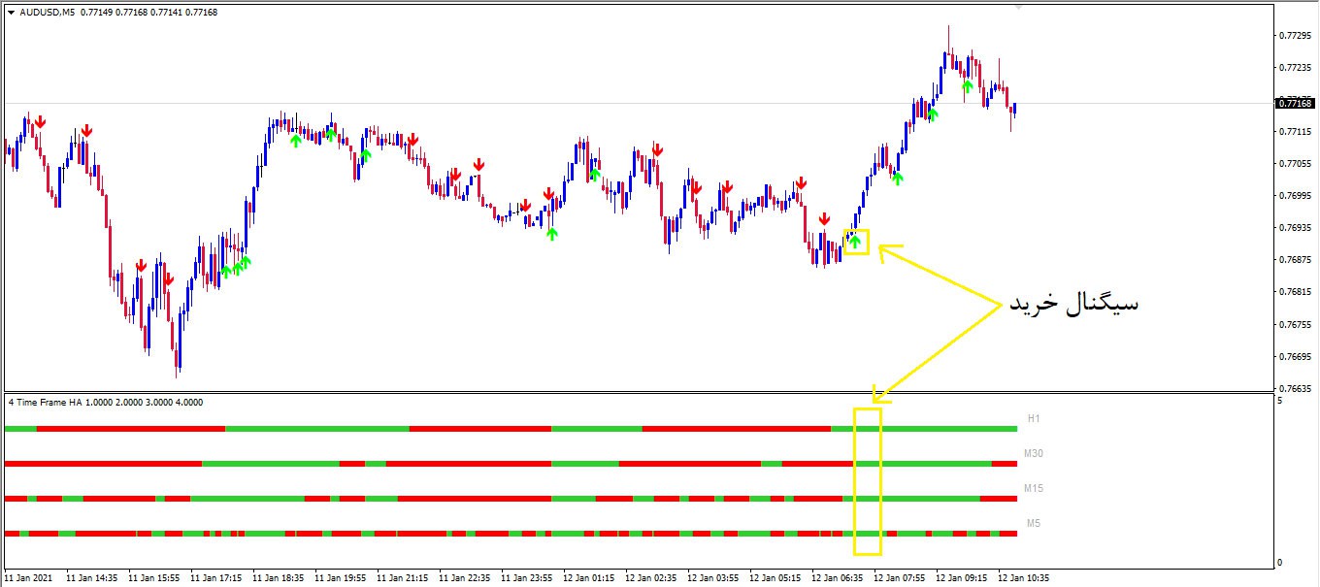The width and height of the screenshot is (1320, 587).
Task: Click the 0.77055 price scale value
Action: [1297, 164]
